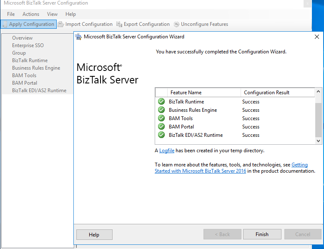The height and width of the screenshot is (249, 324).
Task: Click Success result for Business Rules Engine row
Action: (x=251, y=110)
